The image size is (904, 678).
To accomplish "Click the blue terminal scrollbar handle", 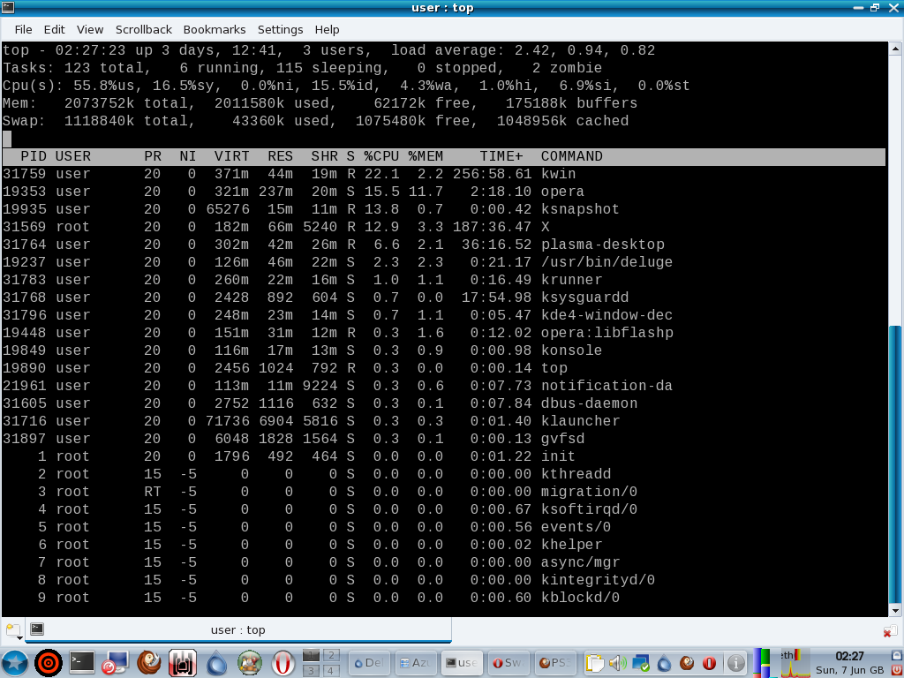I will pyautogui.click(x=895, y=463).
